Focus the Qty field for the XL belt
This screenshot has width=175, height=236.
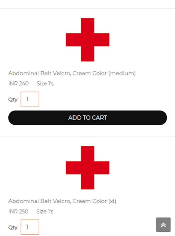30,227
